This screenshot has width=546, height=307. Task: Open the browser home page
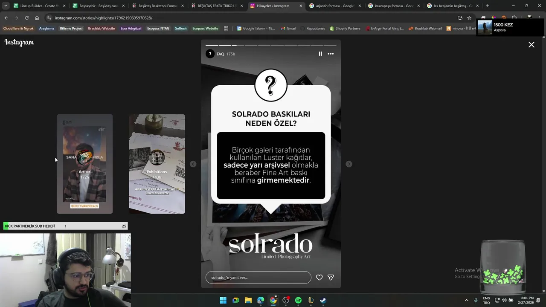(x=37, y=18)
